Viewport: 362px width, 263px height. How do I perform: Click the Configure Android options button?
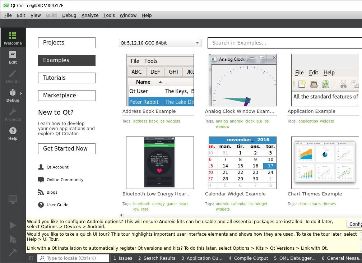[x=354, y=224]
